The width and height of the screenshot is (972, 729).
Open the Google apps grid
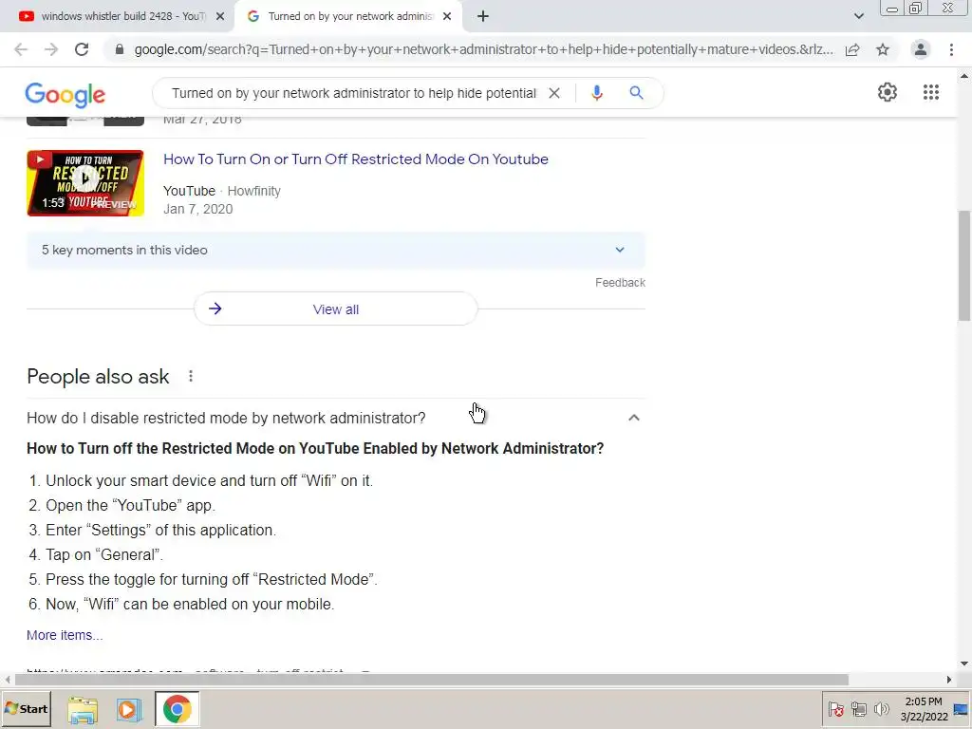(930, 92)
